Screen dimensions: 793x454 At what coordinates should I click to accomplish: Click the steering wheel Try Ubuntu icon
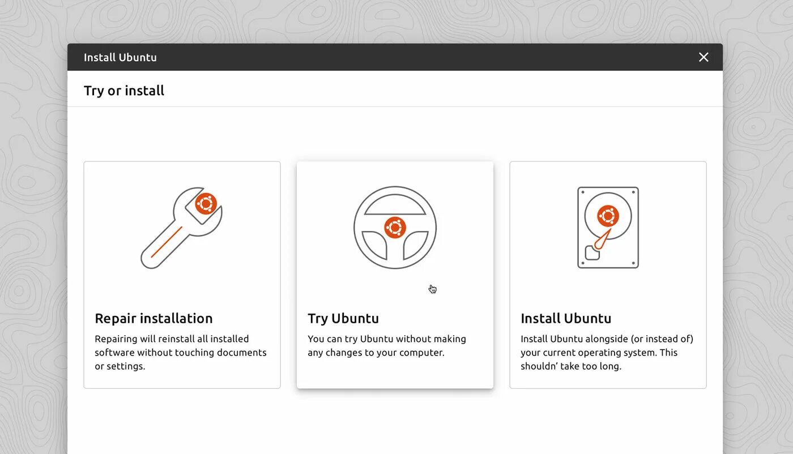[x=395, y=228]
